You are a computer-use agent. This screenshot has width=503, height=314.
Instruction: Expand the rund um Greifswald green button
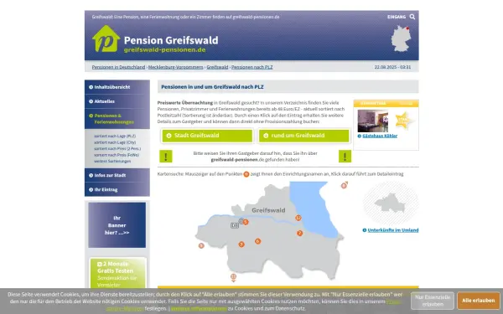tap(304, 136)
